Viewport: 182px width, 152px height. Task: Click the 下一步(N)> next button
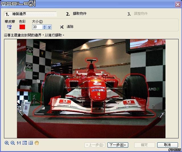pyautogui.click(x=118, y=145)
